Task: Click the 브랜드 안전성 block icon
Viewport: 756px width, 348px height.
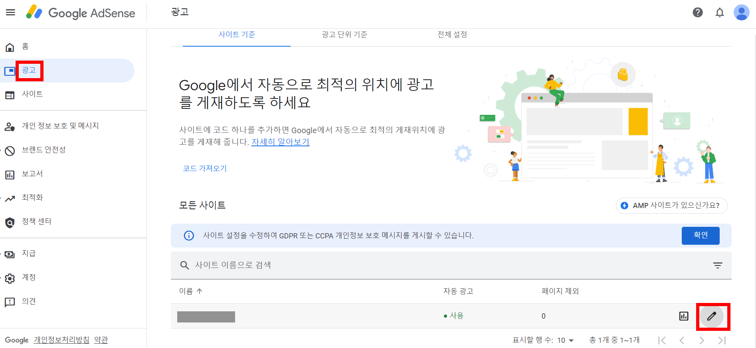Action: [x=10, y=151]
